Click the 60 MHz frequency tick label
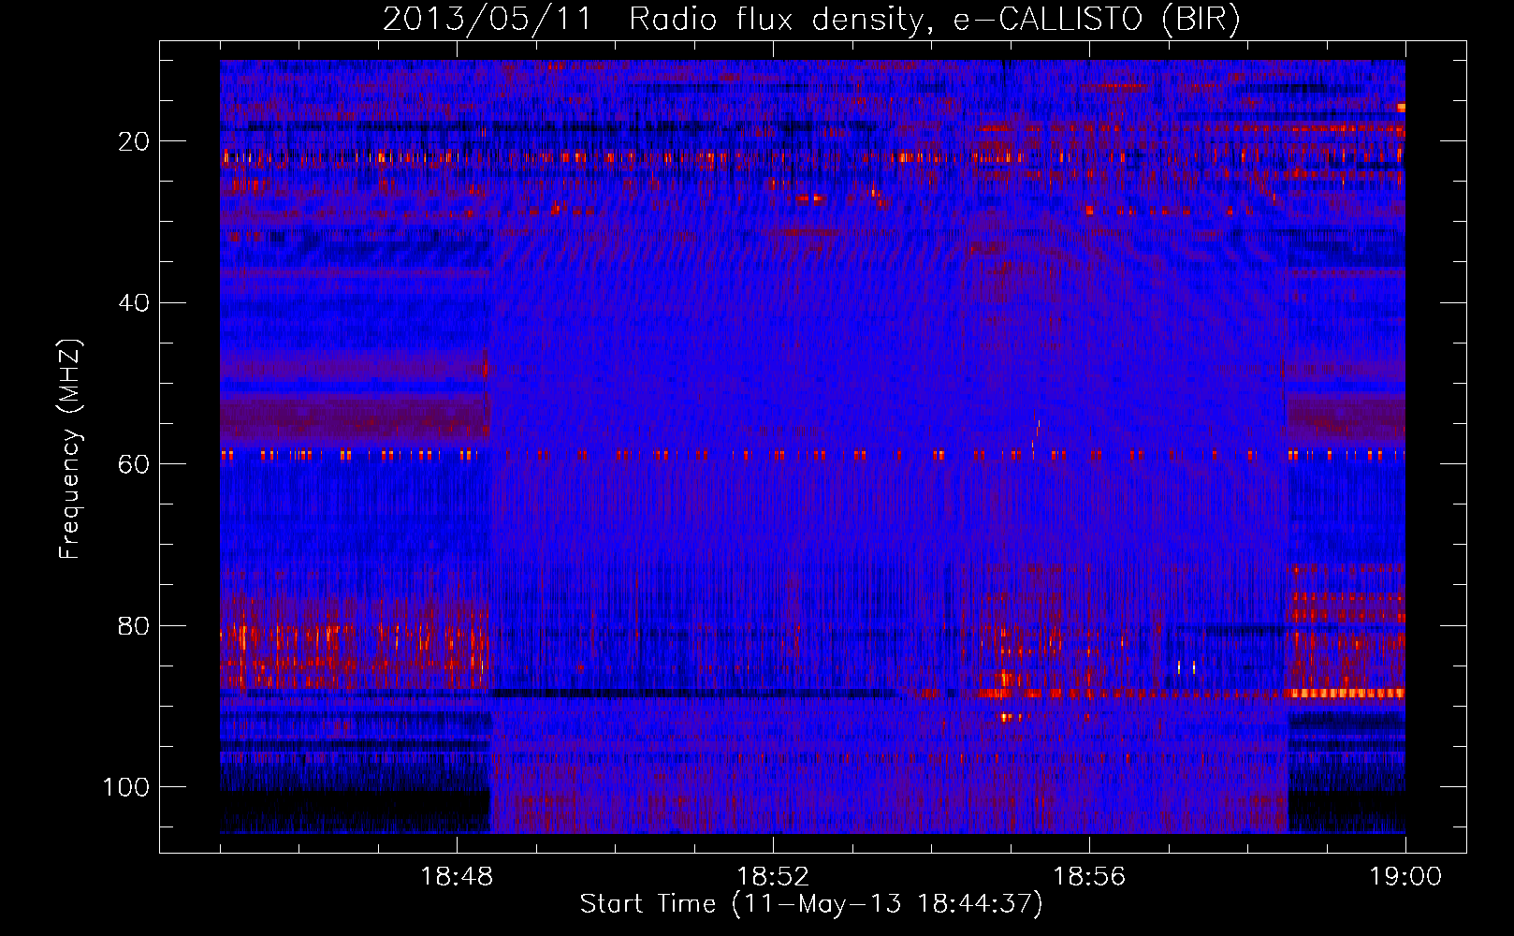The width and height of the screenshot is (1514, 936). pos(134,464)
